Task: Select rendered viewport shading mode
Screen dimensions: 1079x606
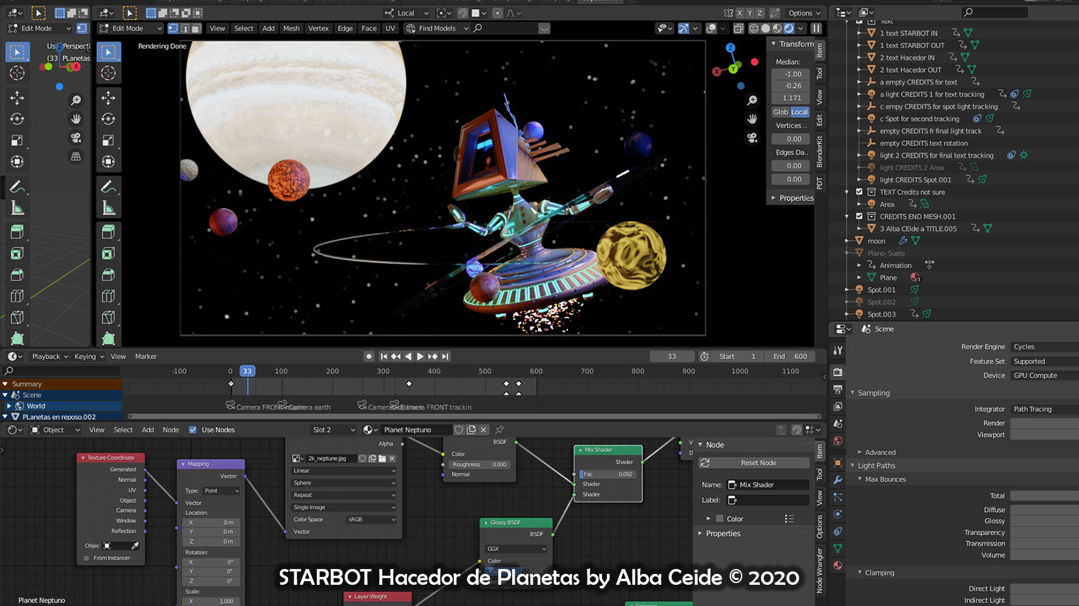Action: pyautogui.click(x=789, y=28)
